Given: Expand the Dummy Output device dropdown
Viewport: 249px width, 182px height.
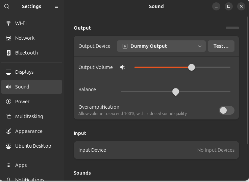Looking at the screenshot, I should (x=161, y=46).
